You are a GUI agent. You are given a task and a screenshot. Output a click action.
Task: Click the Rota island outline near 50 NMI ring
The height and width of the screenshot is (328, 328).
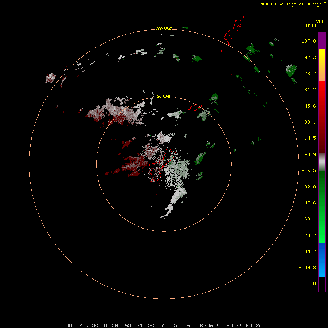[195, 107]
